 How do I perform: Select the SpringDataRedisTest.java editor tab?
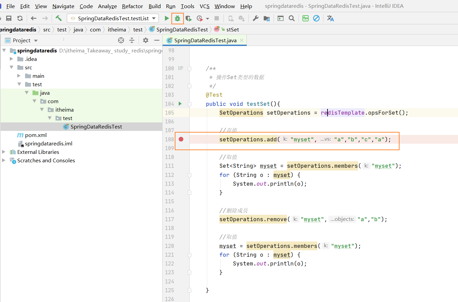(x=205, y=41)
